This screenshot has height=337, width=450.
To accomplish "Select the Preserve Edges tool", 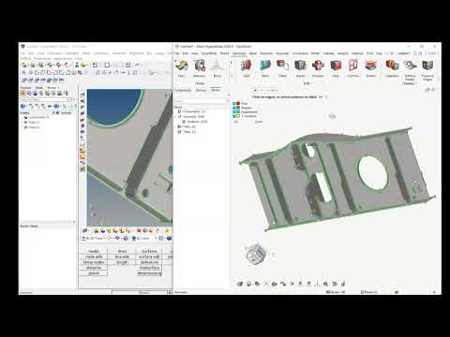I will point(427,70).
